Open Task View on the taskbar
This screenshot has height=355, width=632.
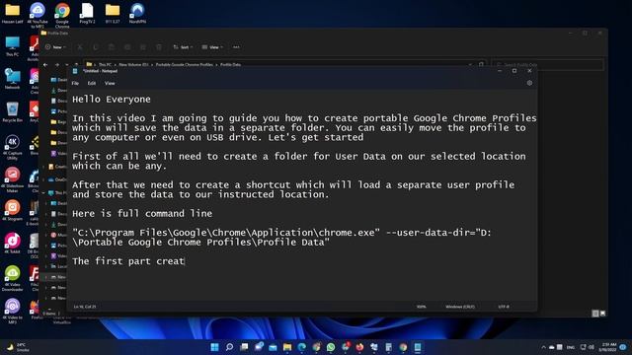pyautogui.click(x=244, y=347)
